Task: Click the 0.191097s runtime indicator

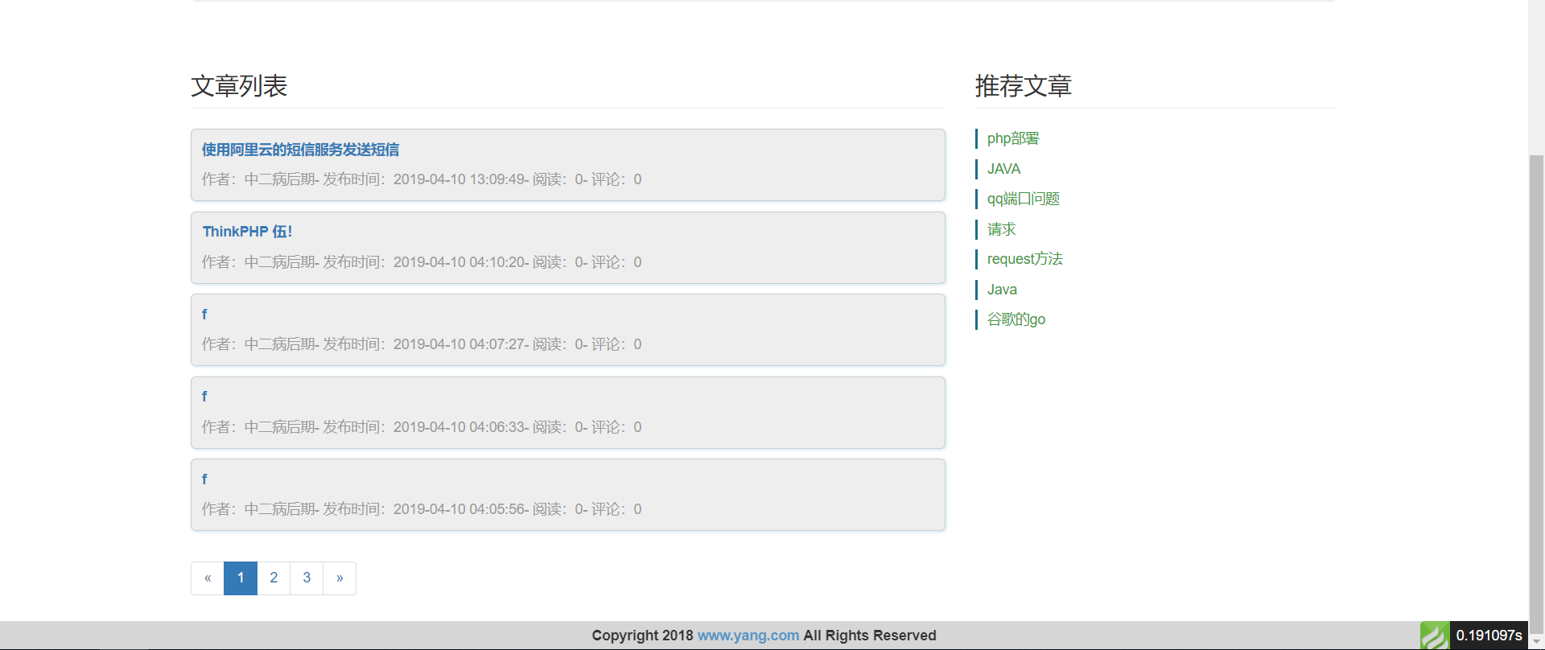Action: [x=1489, y=636]
